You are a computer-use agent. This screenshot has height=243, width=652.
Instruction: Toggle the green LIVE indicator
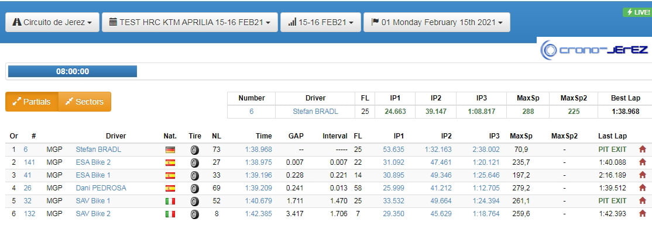637,12
